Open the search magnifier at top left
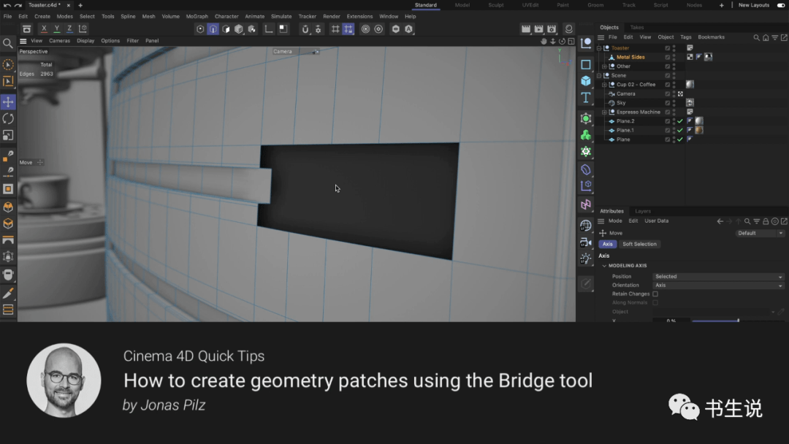The width and height of the screenshot is (789, 444). 8,44
